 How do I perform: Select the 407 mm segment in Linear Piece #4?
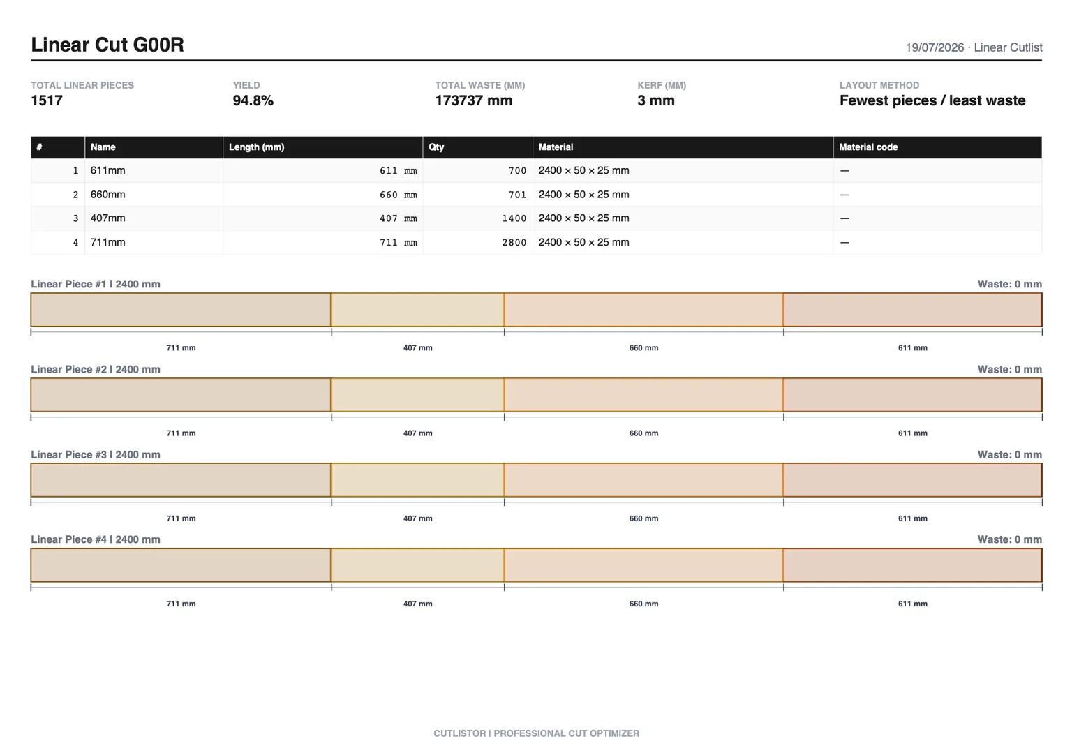coord(417,565)
